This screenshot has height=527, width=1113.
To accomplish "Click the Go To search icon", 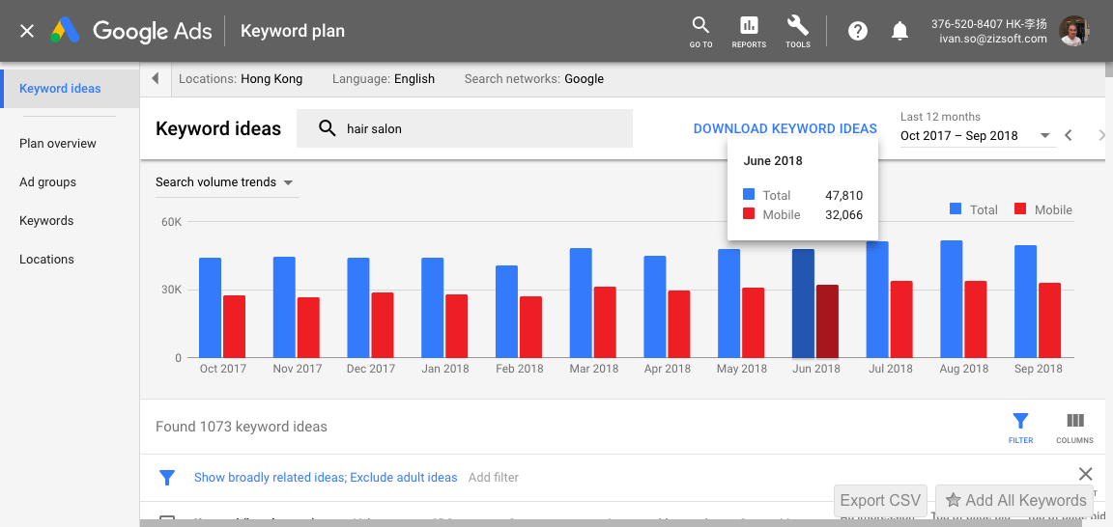I will coord(700,26).
